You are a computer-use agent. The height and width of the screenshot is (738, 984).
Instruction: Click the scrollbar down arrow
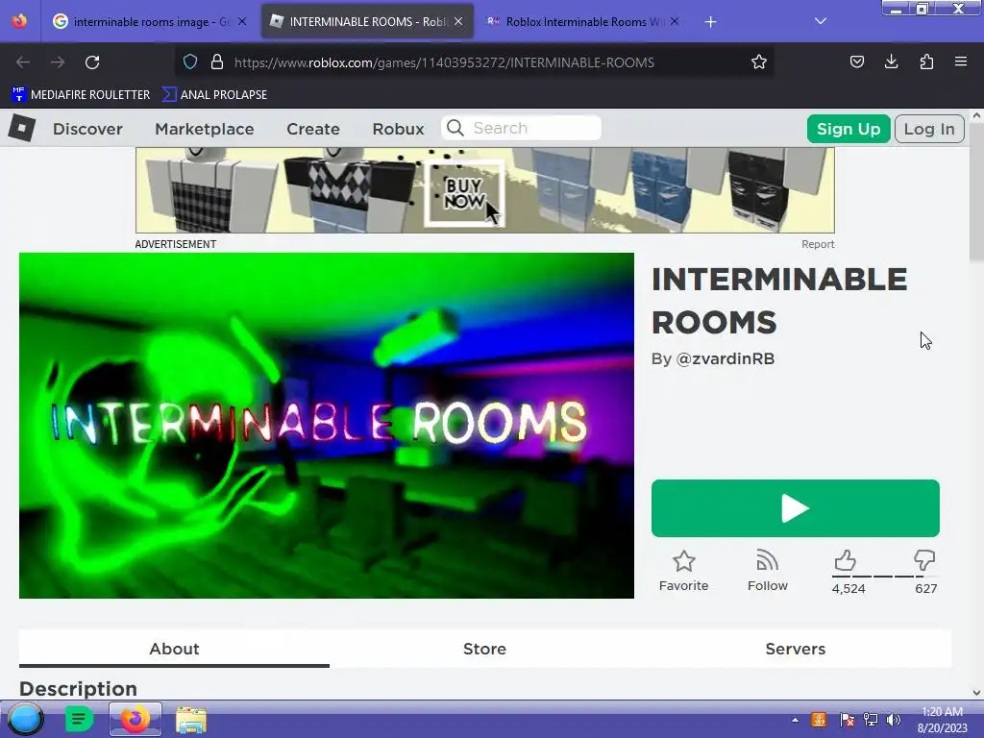pos(976,693)
